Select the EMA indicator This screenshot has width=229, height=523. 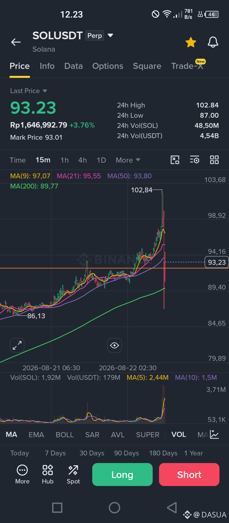[x=36, y=435]
